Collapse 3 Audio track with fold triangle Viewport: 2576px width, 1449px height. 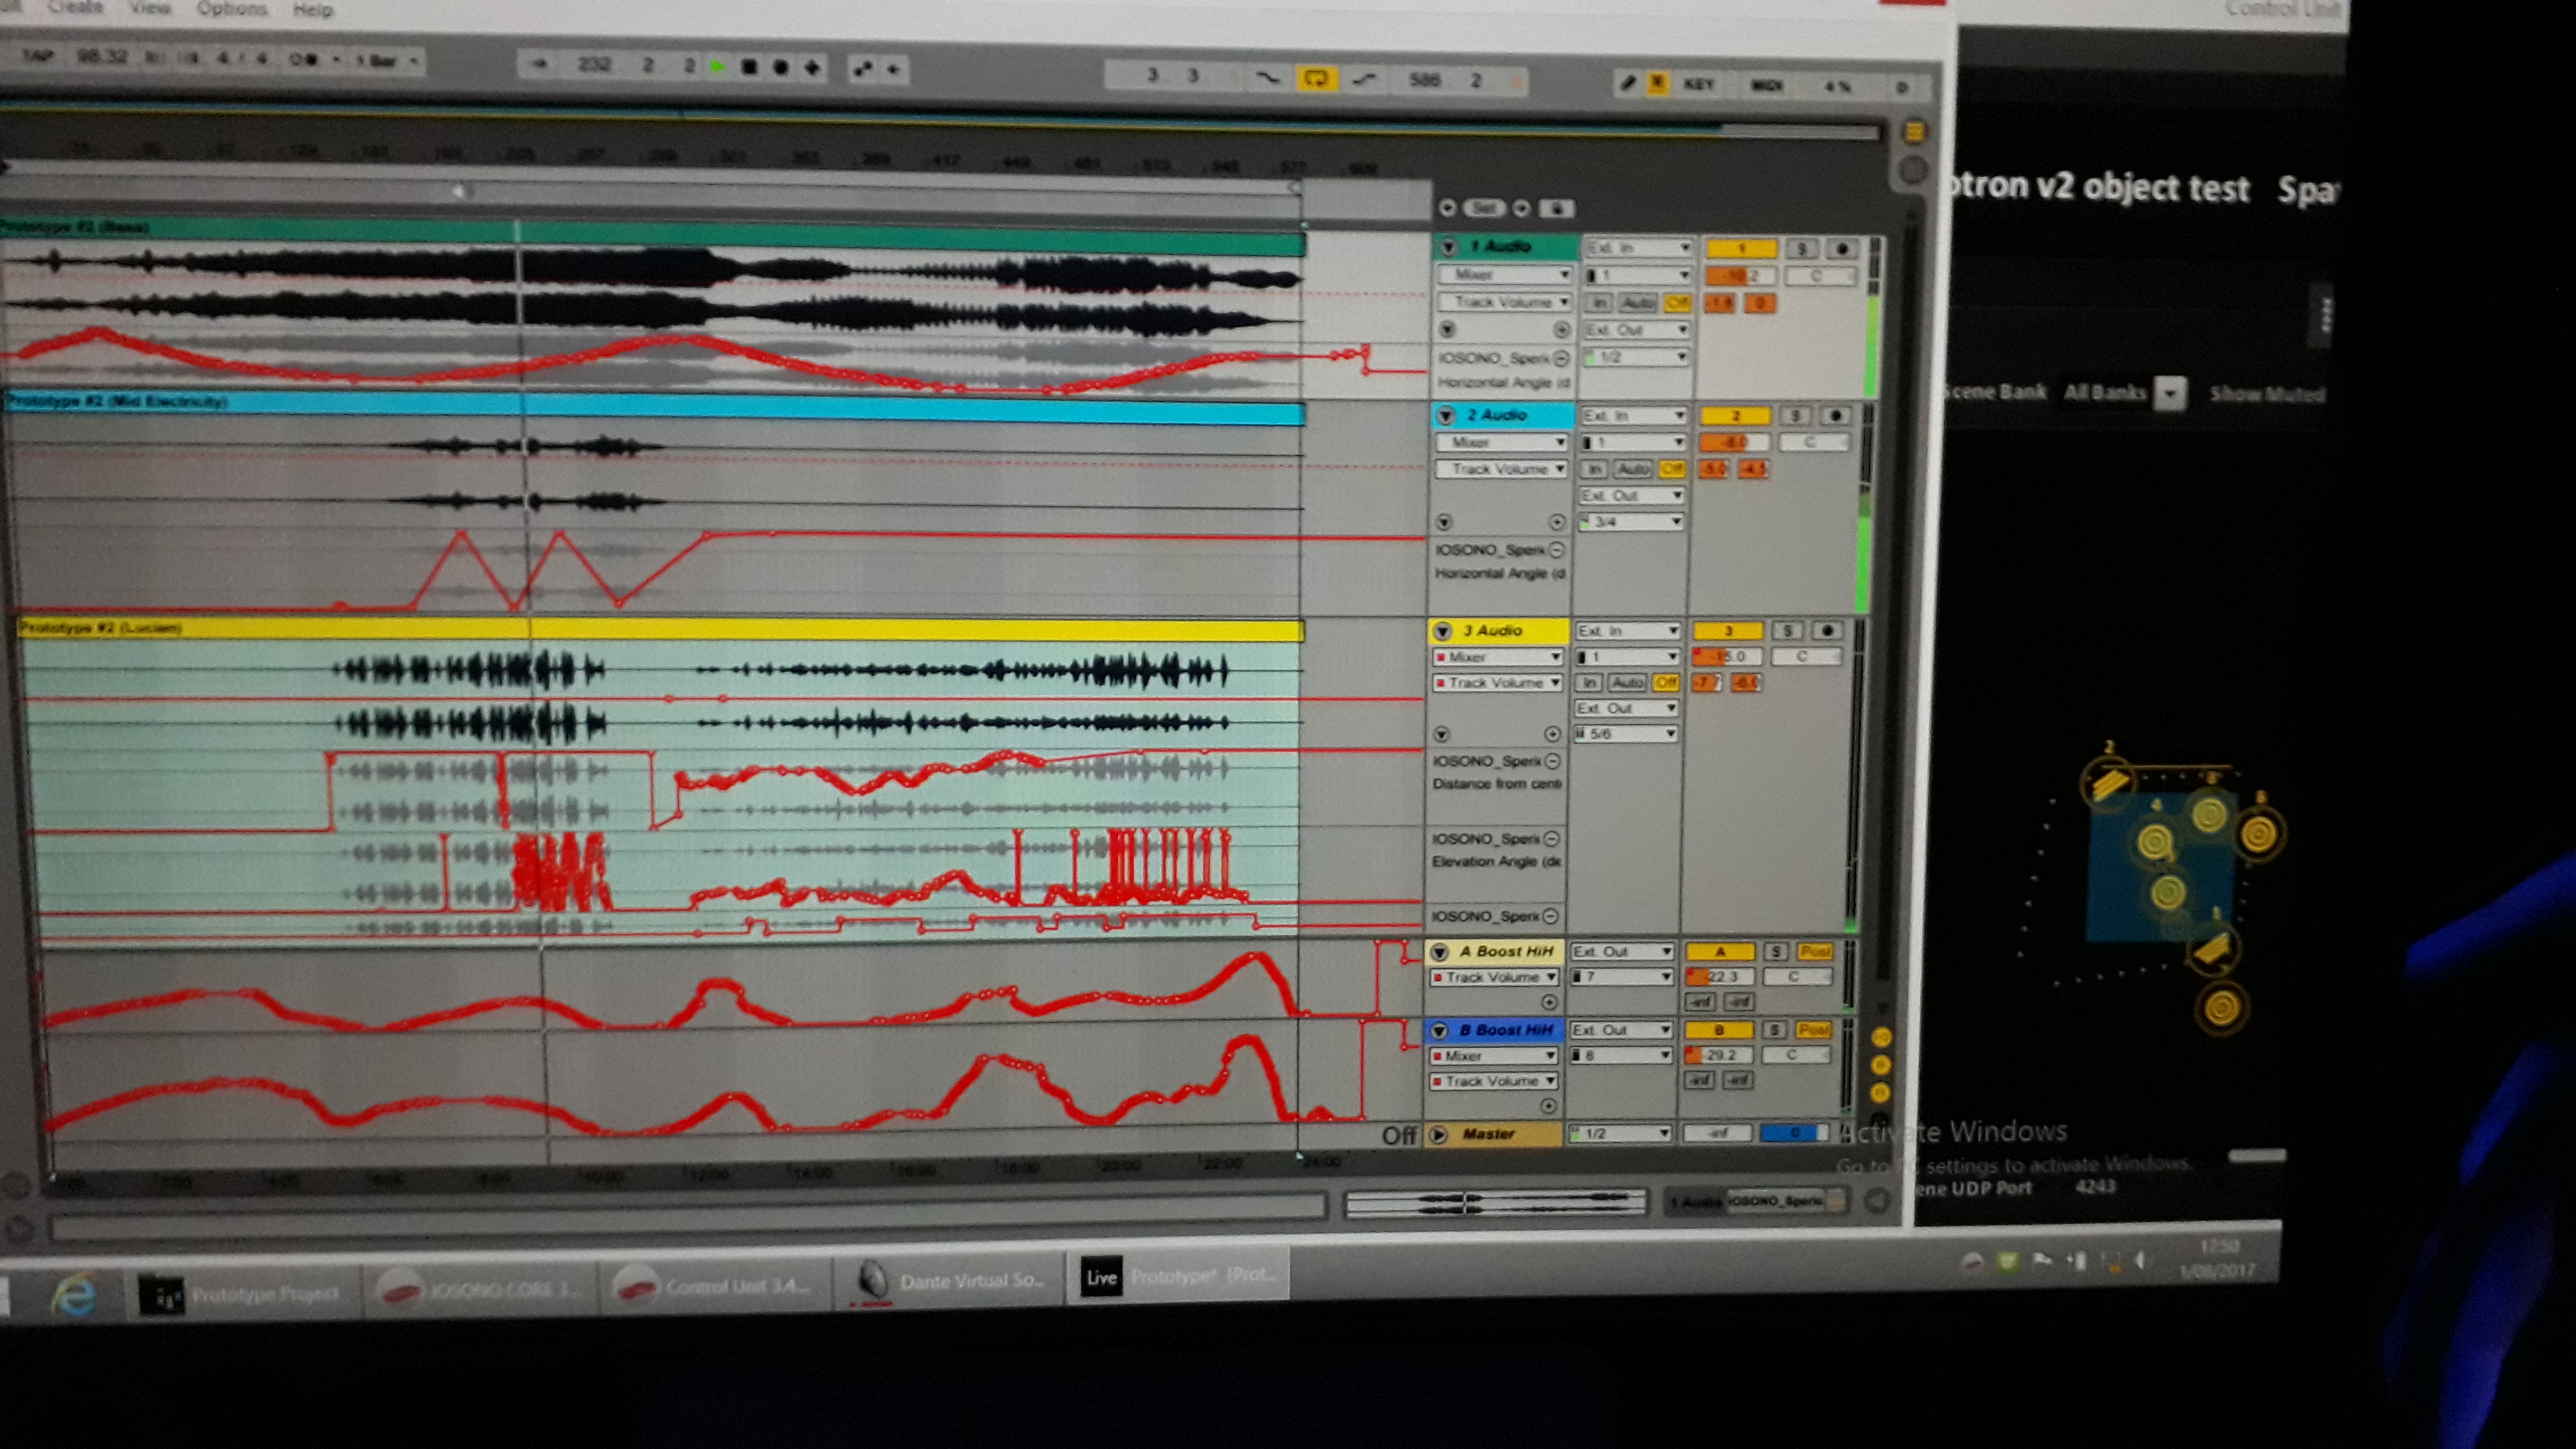(1442, 631)
